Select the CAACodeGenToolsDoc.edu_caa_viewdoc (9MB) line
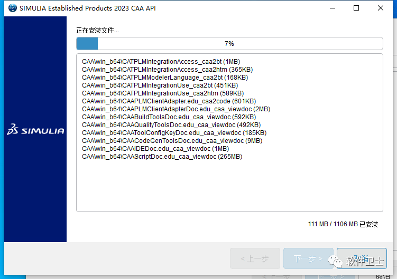The image size is (397, 279). point(172,141)
